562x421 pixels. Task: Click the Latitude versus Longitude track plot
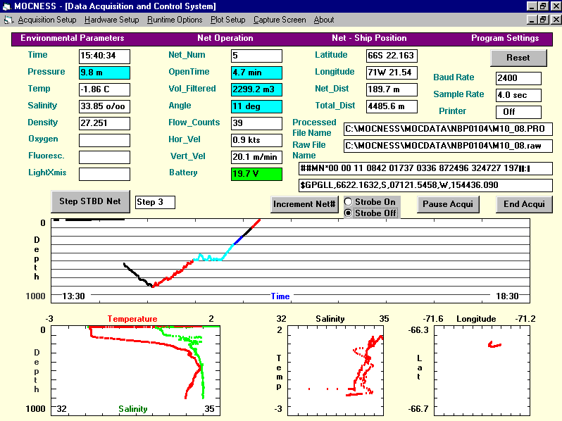(x=482, y=370)
